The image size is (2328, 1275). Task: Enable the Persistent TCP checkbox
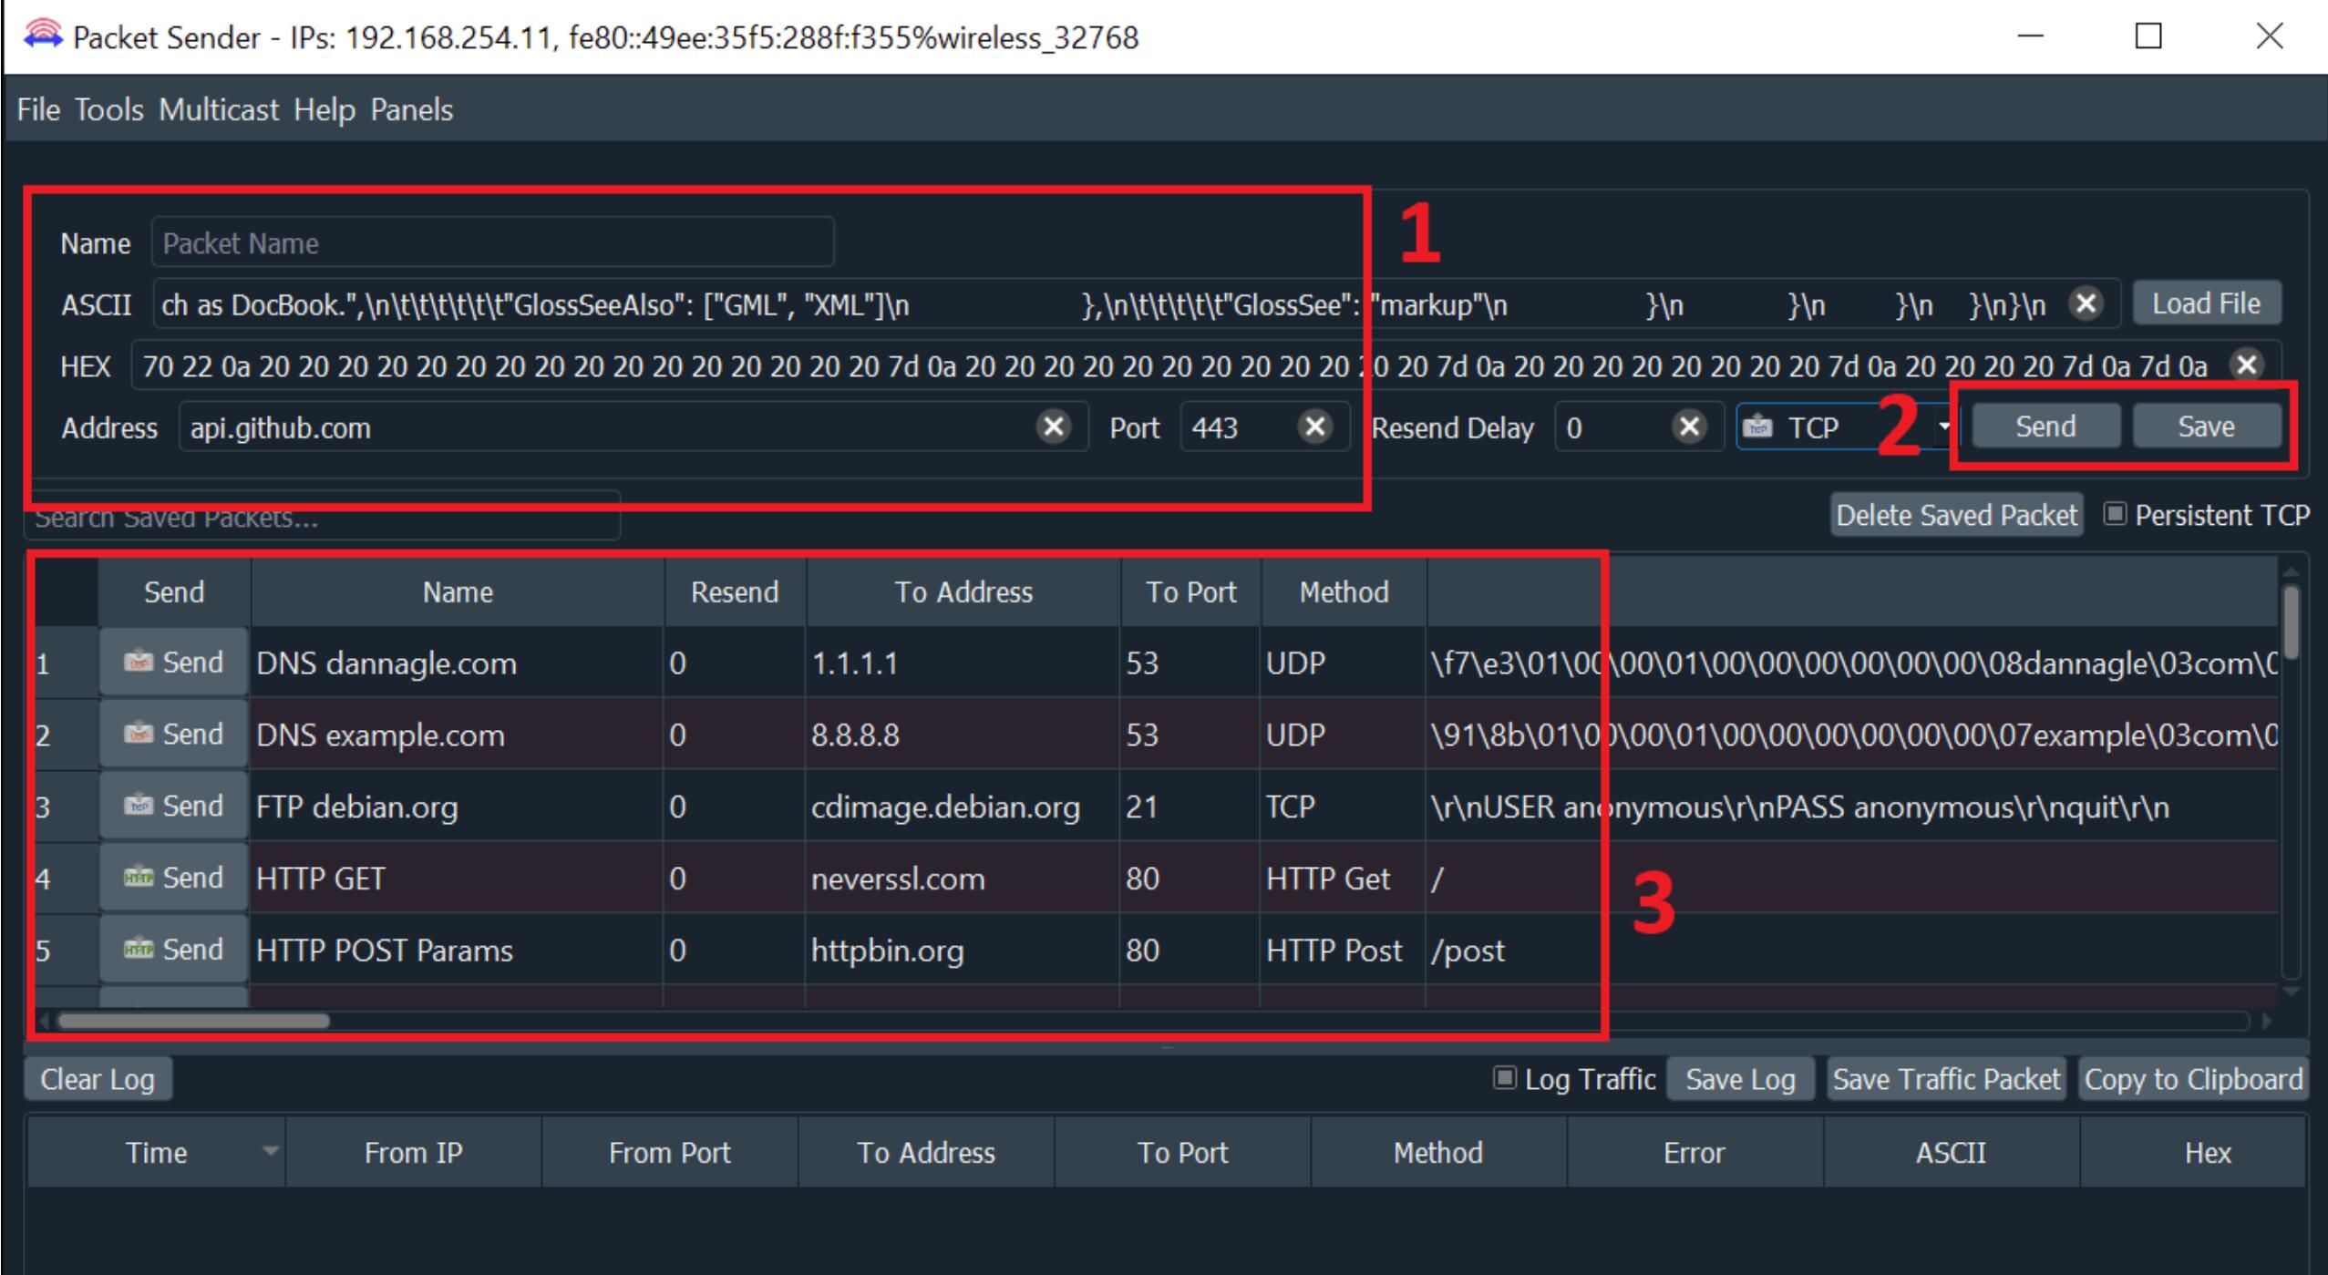coord(2115,515)
